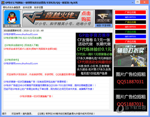Click GP助手安卓手机版V5.1版本 download line
The image size is (150, 117).
30,49
